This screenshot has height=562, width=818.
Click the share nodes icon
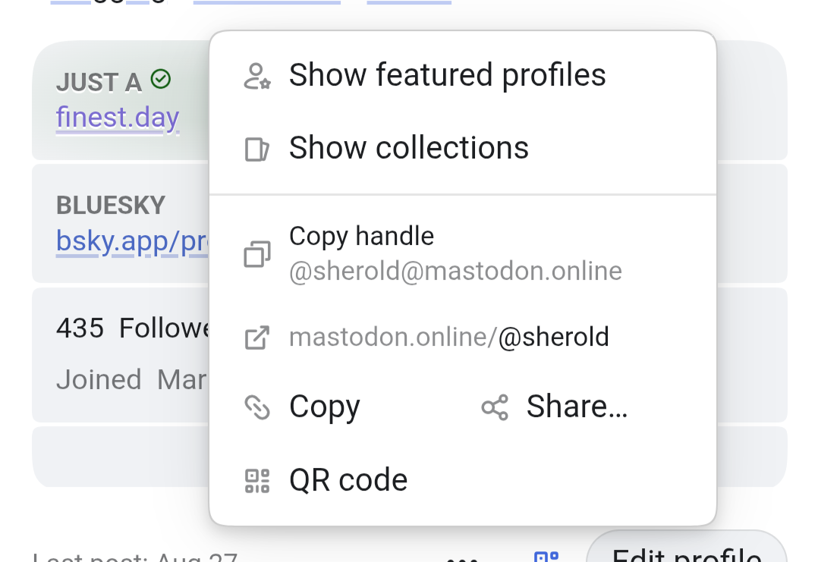(495, 407)
